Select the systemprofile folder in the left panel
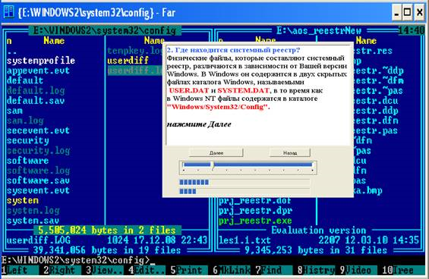Image resolution: width=429 pixels, height=279 pixels. point(41,61)
